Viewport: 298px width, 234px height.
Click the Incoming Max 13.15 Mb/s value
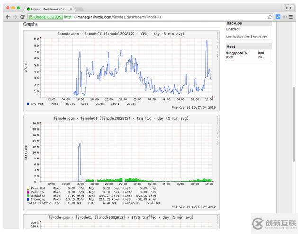[x=75, y=199]
